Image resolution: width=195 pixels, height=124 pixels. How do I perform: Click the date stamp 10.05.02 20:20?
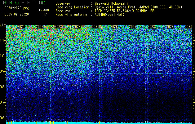pyautogui.click(x=16, y=14)
